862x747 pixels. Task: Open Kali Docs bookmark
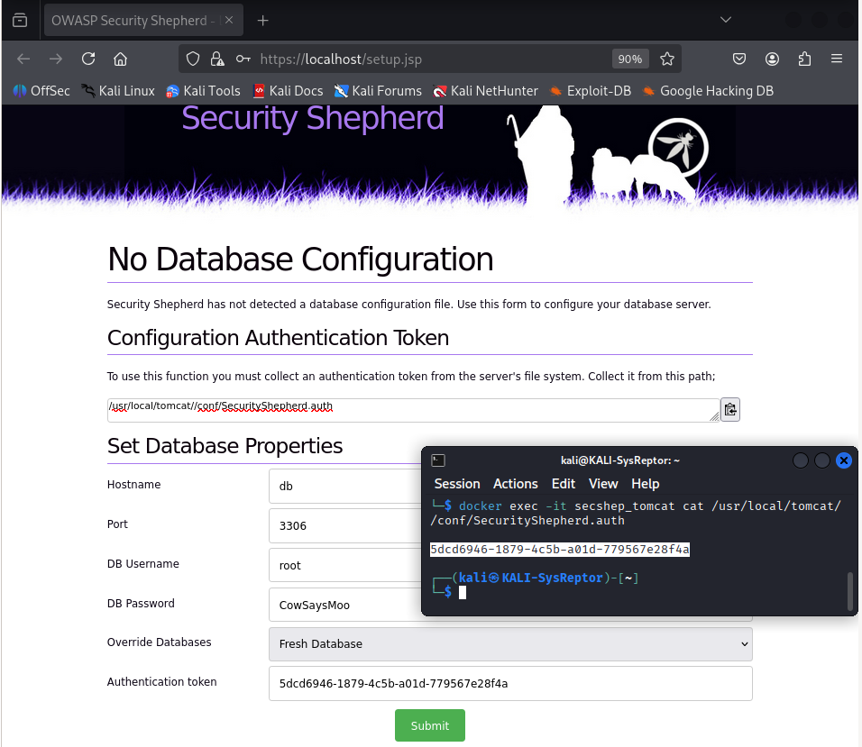pyautogui.click(x=288, y=91)
